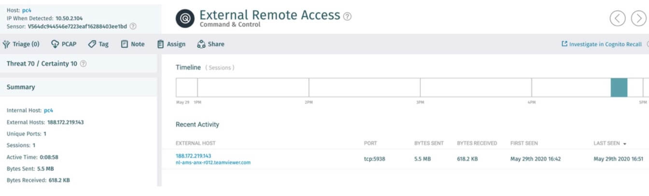The height and width of the screenshot is (196, 649).
Task: Click the External Remote Access detection icon
Action: click(x=184, y=18)
